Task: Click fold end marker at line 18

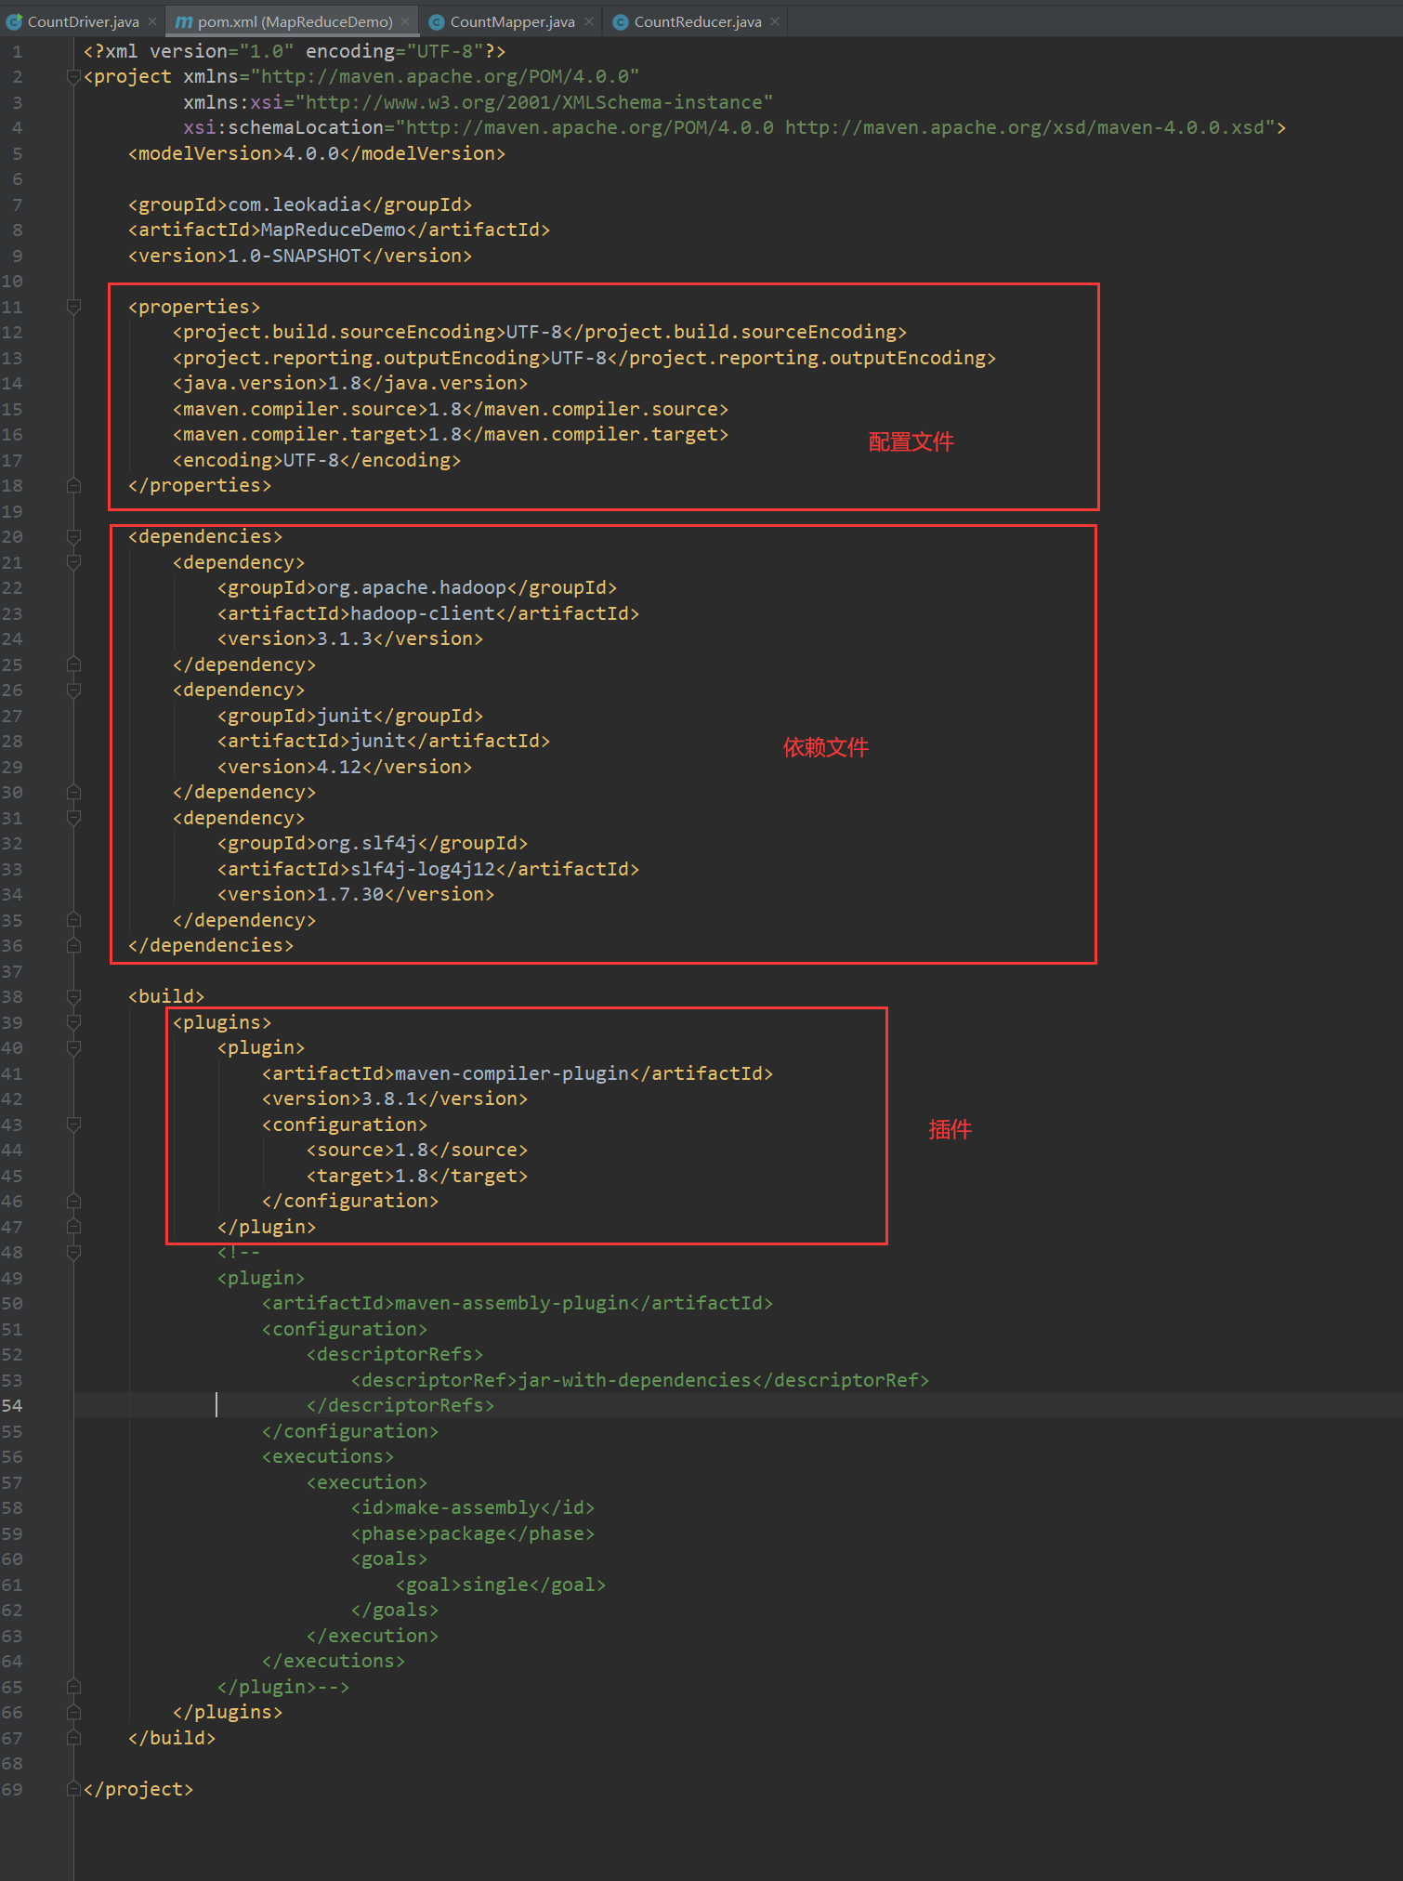Action: (73, 485)
